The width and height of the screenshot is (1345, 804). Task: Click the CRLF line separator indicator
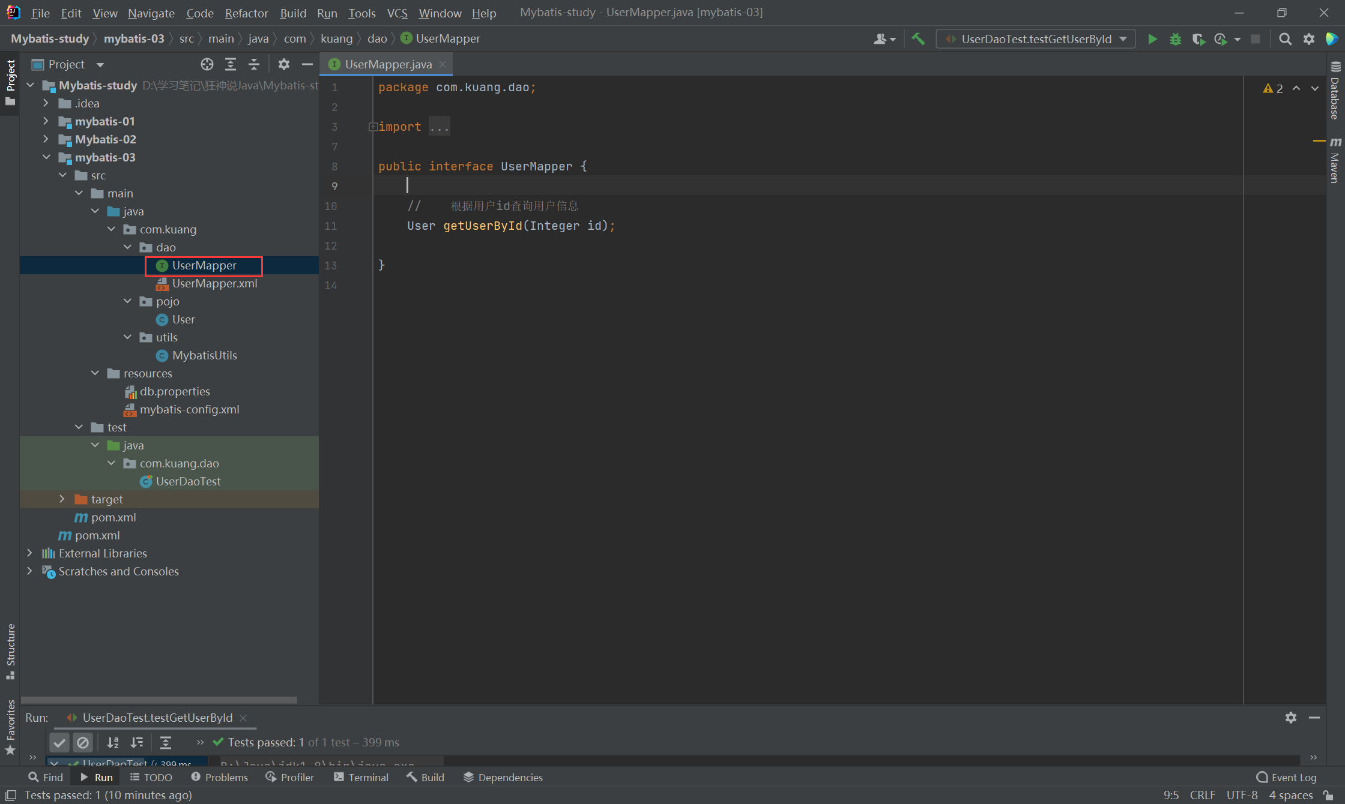tap(1202, 795)
